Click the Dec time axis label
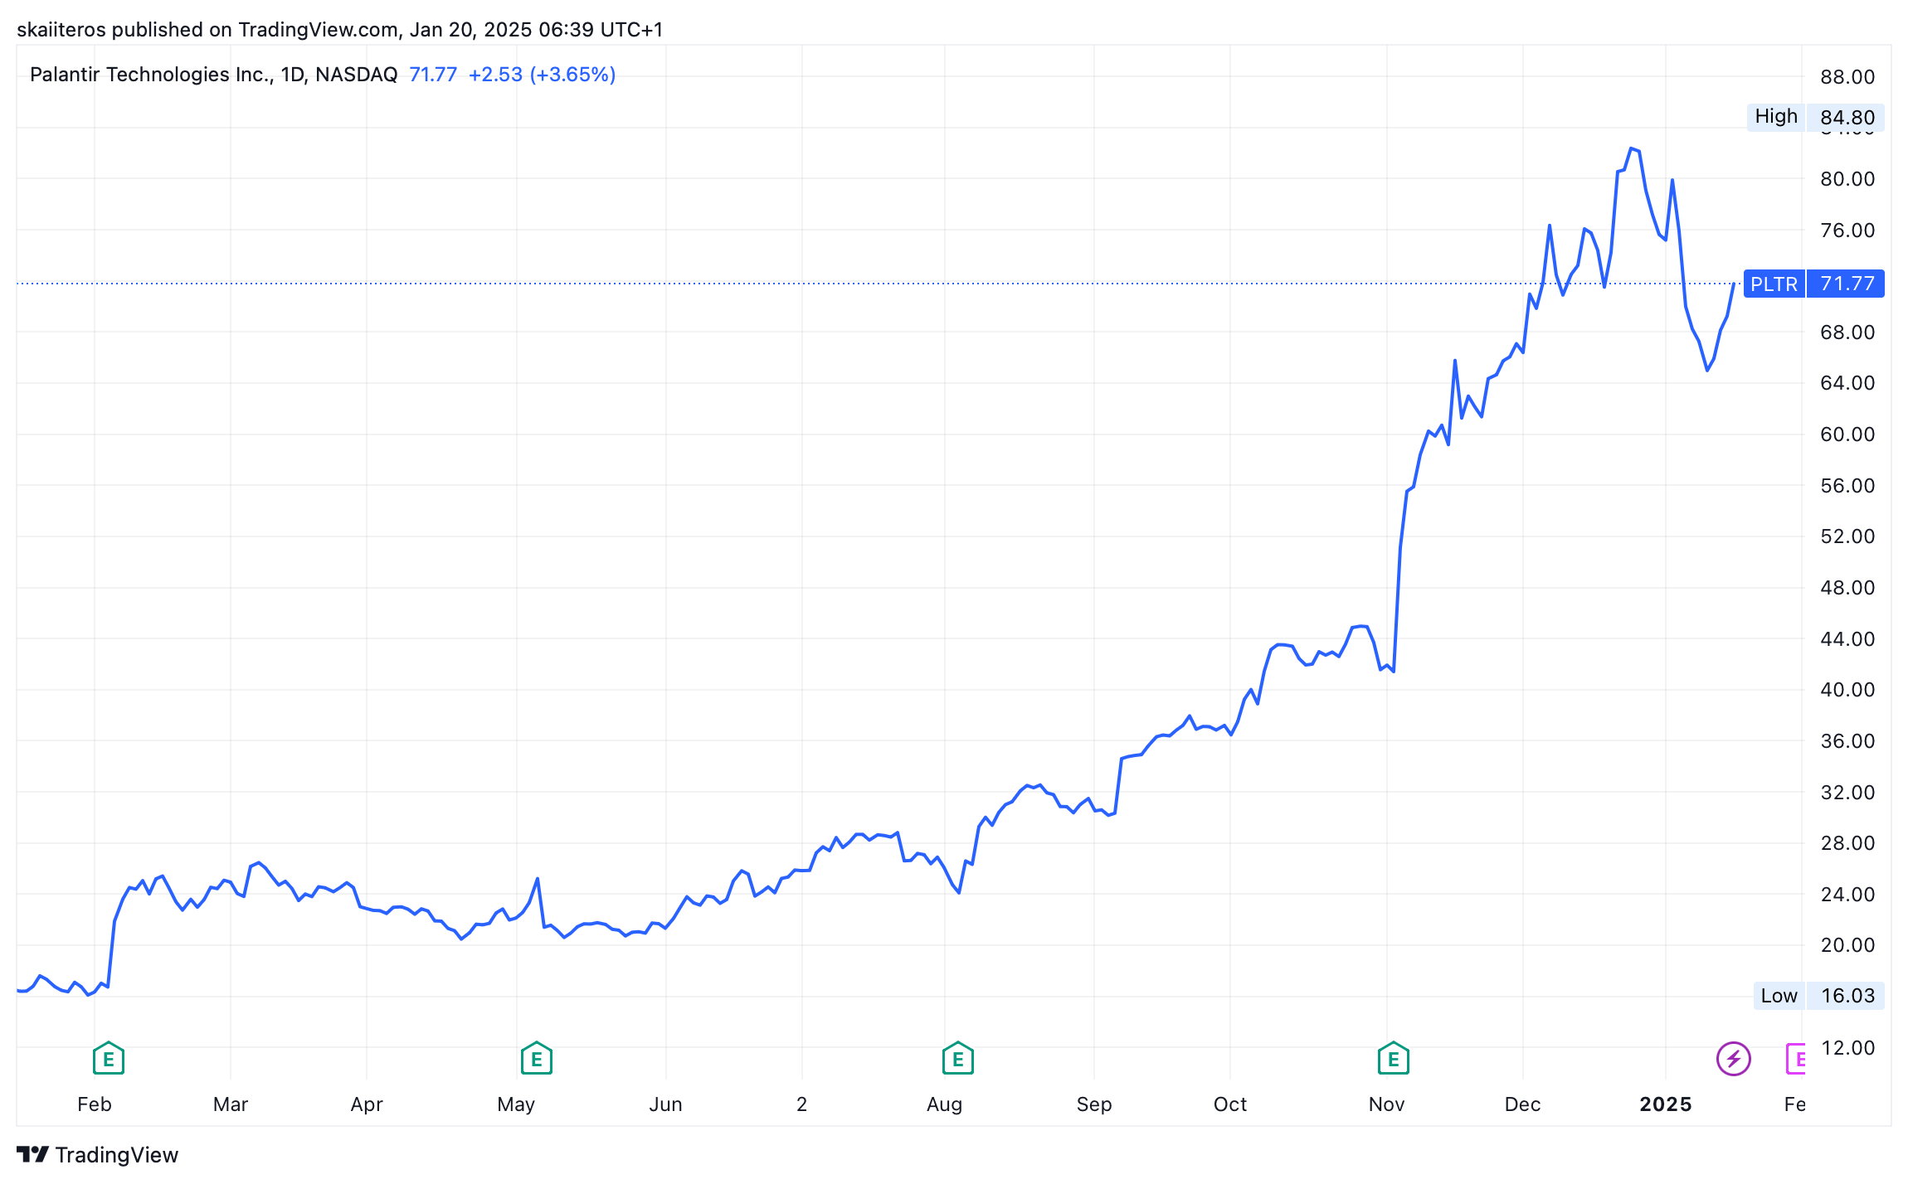1908x1184 pixels. [x=1522, y=1104]
